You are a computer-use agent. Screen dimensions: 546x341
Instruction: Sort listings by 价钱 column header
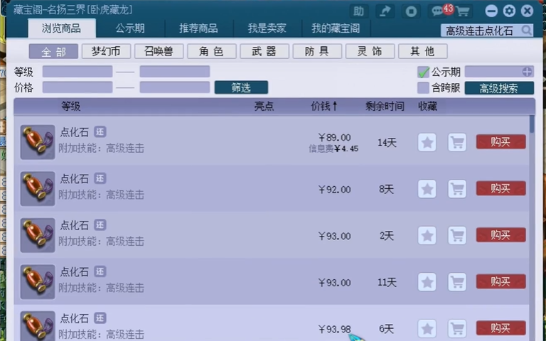pyautogui.click(x=324, y=107)
